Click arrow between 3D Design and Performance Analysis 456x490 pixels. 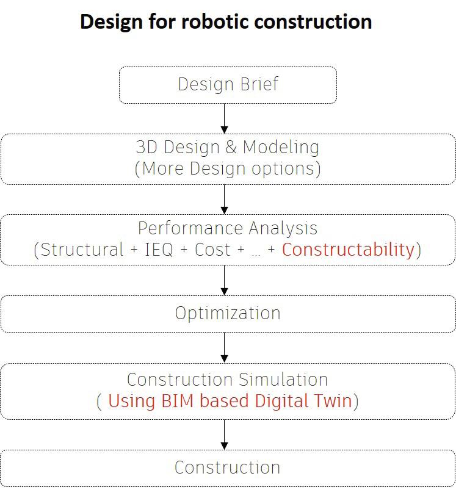tap(225, 200)
